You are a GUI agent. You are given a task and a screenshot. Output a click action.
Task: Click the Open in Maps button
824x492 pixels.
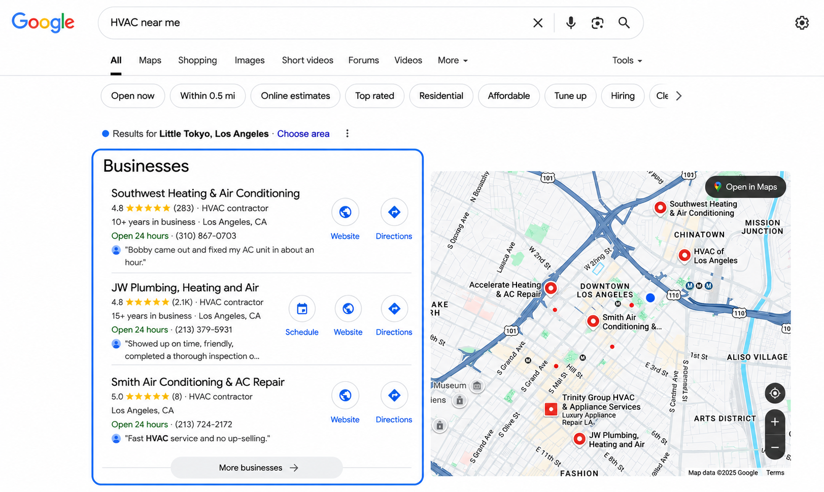pyautogui.click(x=745, y=187)
